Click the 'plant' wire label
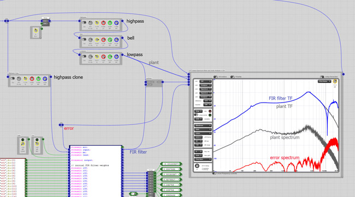 pos(153,62)
